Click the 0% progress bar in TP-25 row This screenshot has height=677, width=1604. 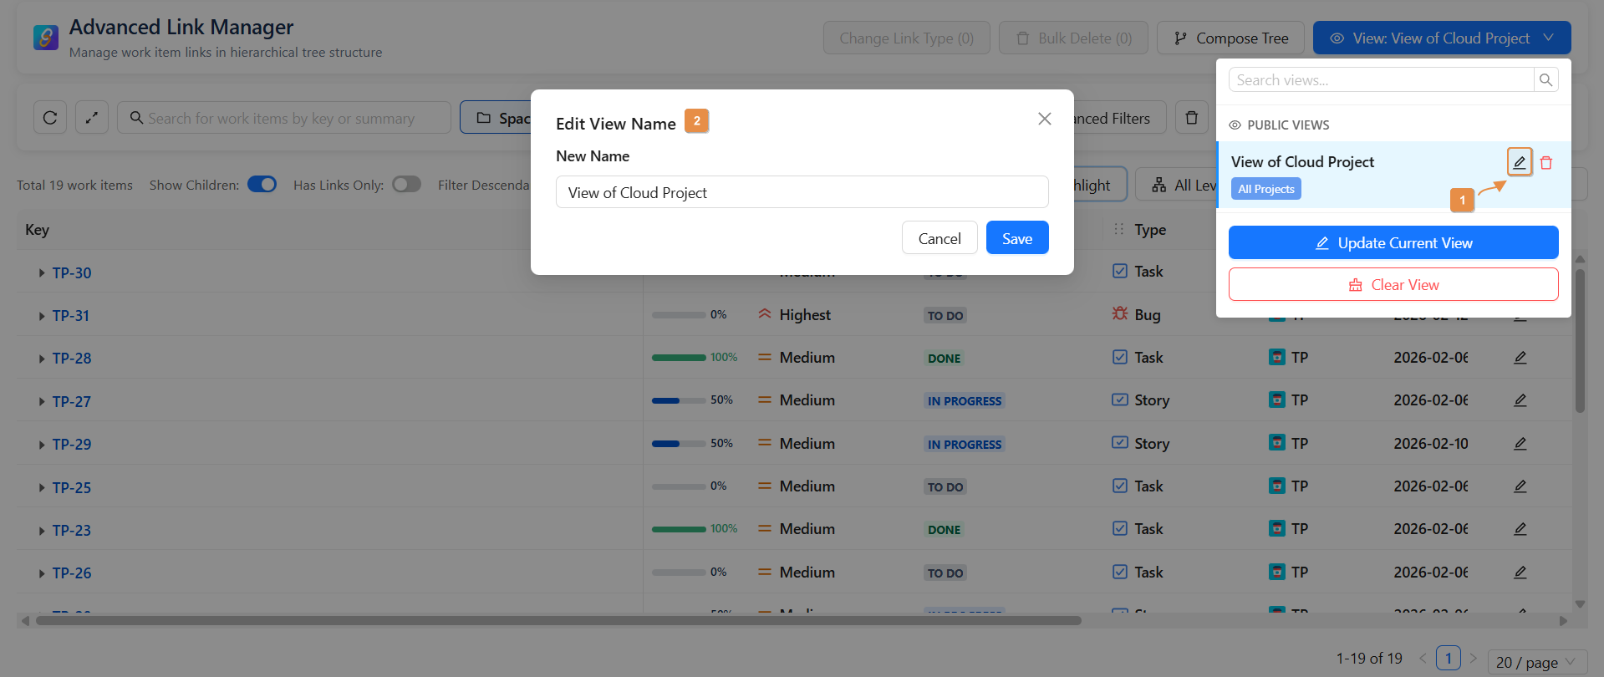(x=679, y=486)
